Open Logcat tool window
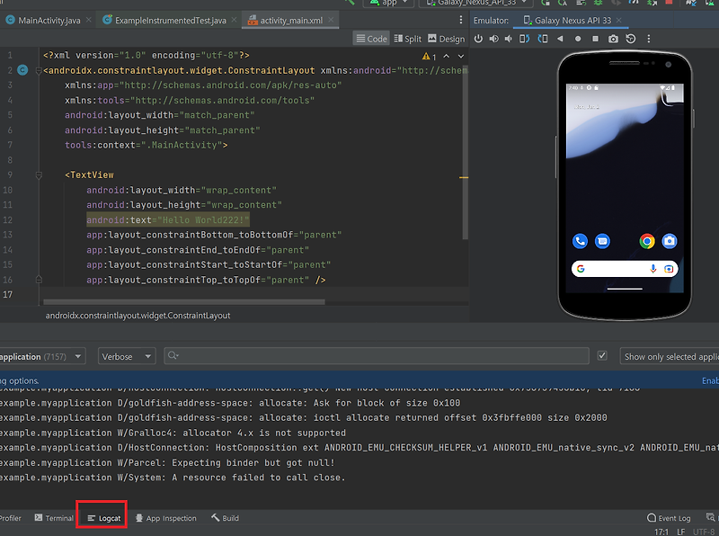 tap(104, 518)
